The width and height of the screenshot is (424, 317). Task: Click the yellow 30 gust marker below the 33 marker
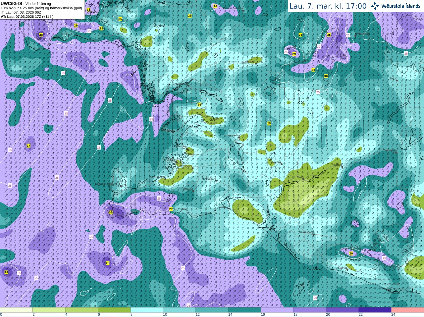pyautogui.click(x=326, y=76)
